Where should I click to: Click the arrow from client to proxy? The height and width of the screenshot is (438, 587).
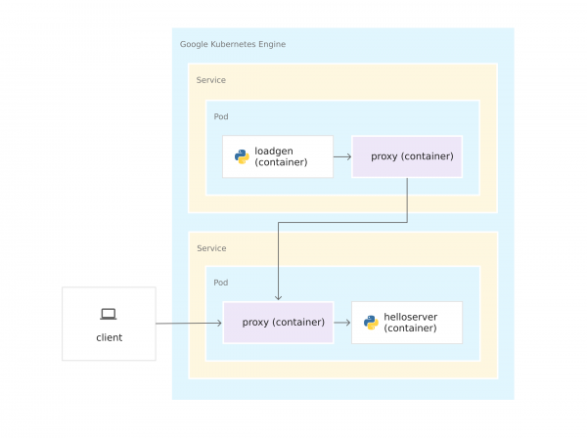click(188, 323)
